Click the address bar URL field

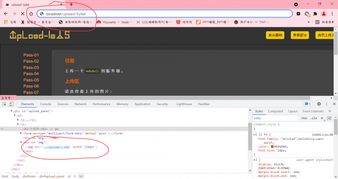pyautogui.click(x=165, y=14)
